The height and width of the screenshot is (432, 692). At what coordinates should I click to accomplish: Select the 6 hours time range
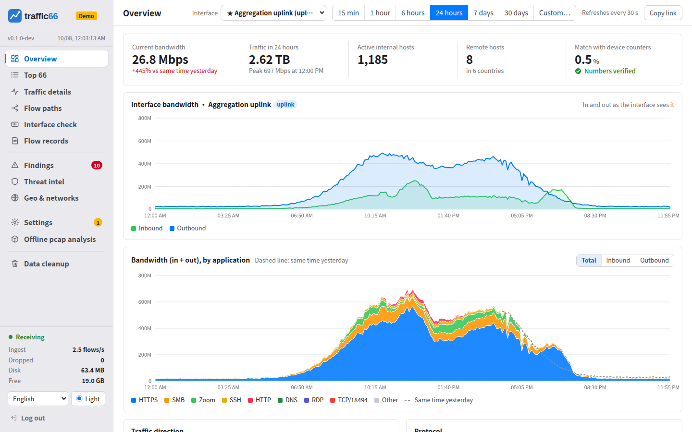pyautogui.click(x=413, y=13)
